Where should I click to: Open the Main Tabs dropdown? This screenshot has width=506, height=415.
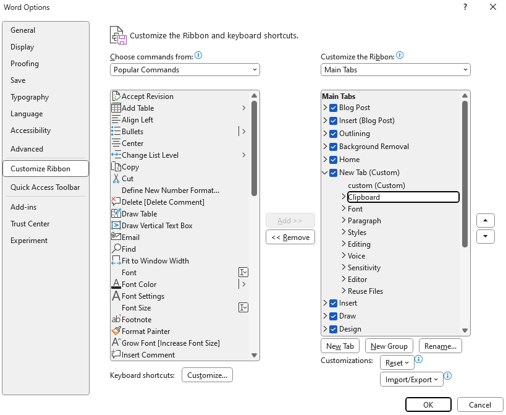coord(395,70)
